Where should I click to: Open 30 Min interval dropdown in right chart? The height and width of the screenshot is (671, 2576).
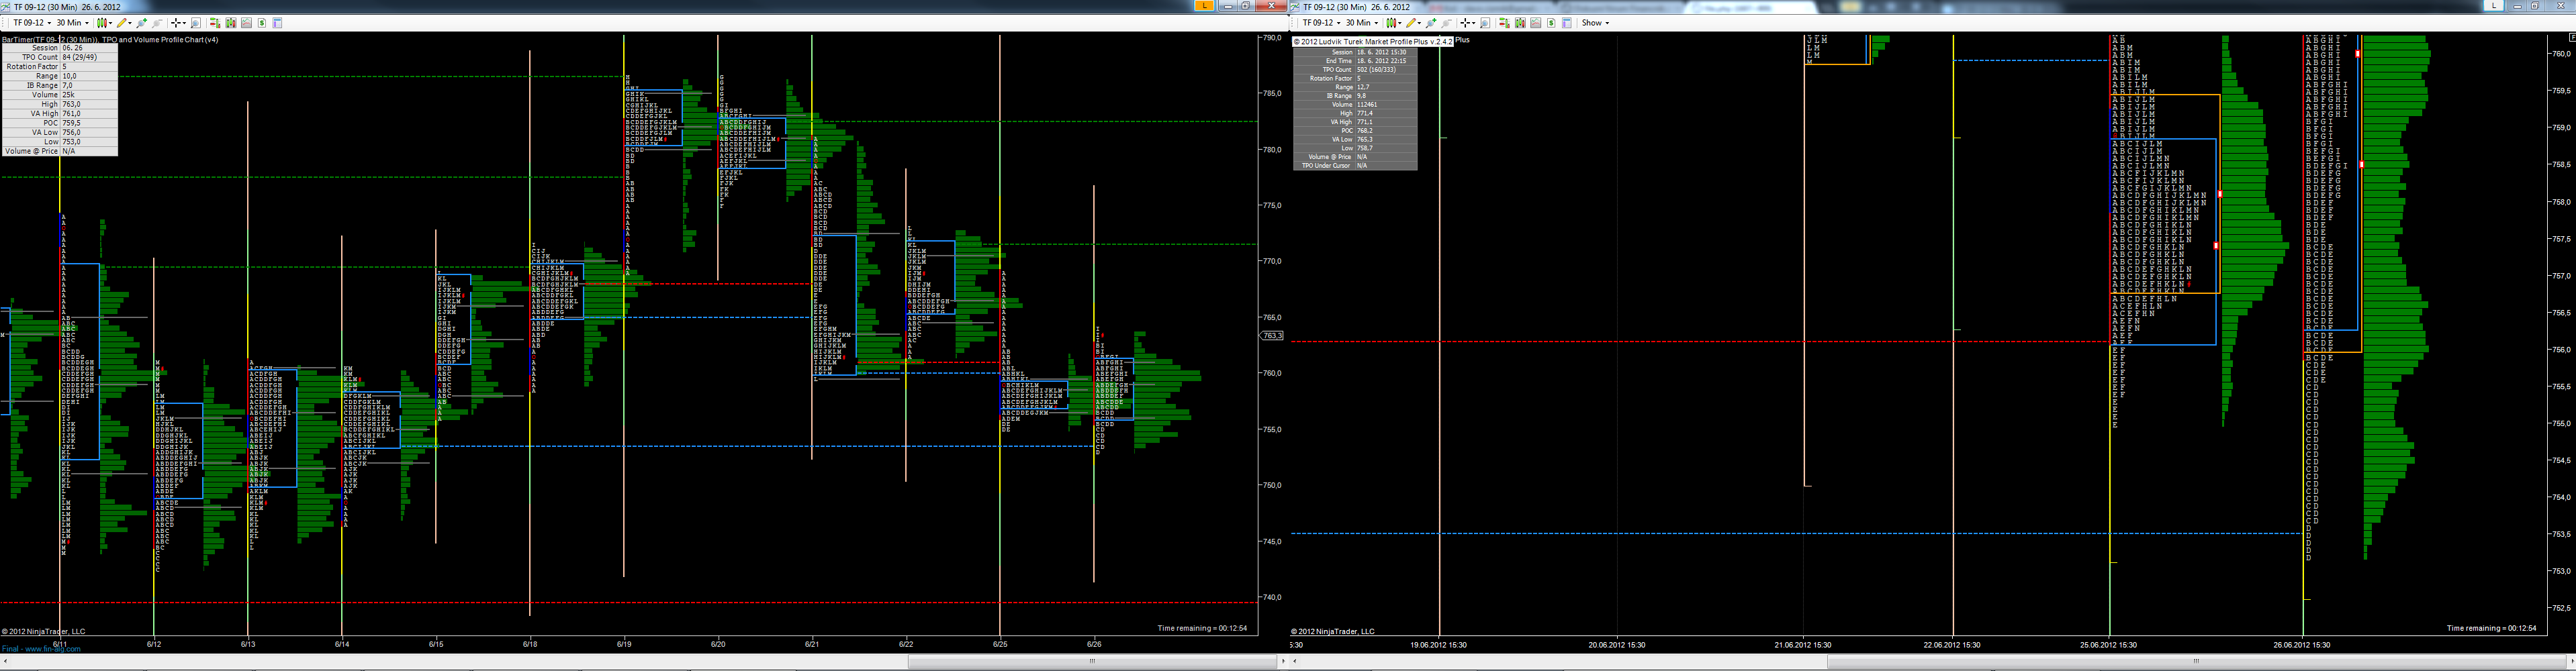(x=1361, y=23)
